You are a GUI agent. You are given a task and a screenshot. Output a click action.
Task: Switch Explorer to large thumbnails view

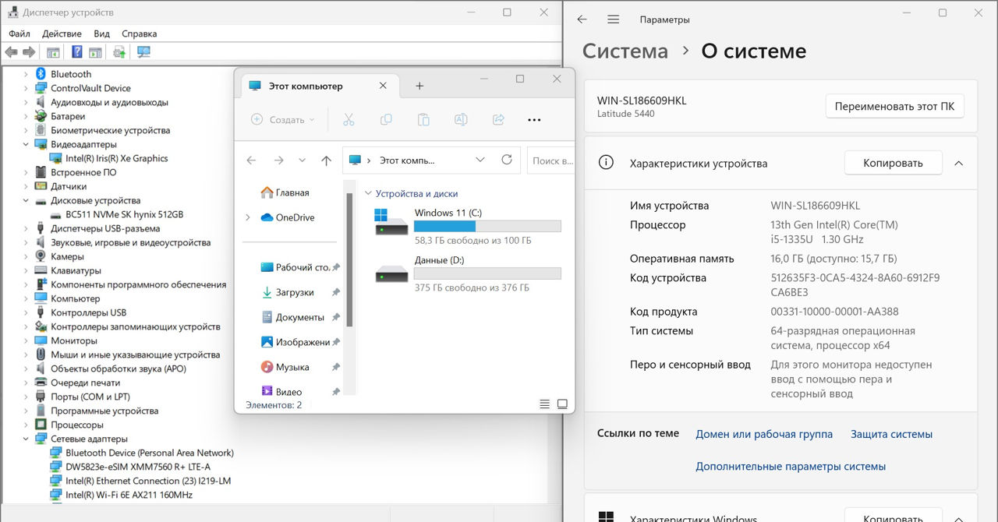pyautogui.click(x=562, y=404)
